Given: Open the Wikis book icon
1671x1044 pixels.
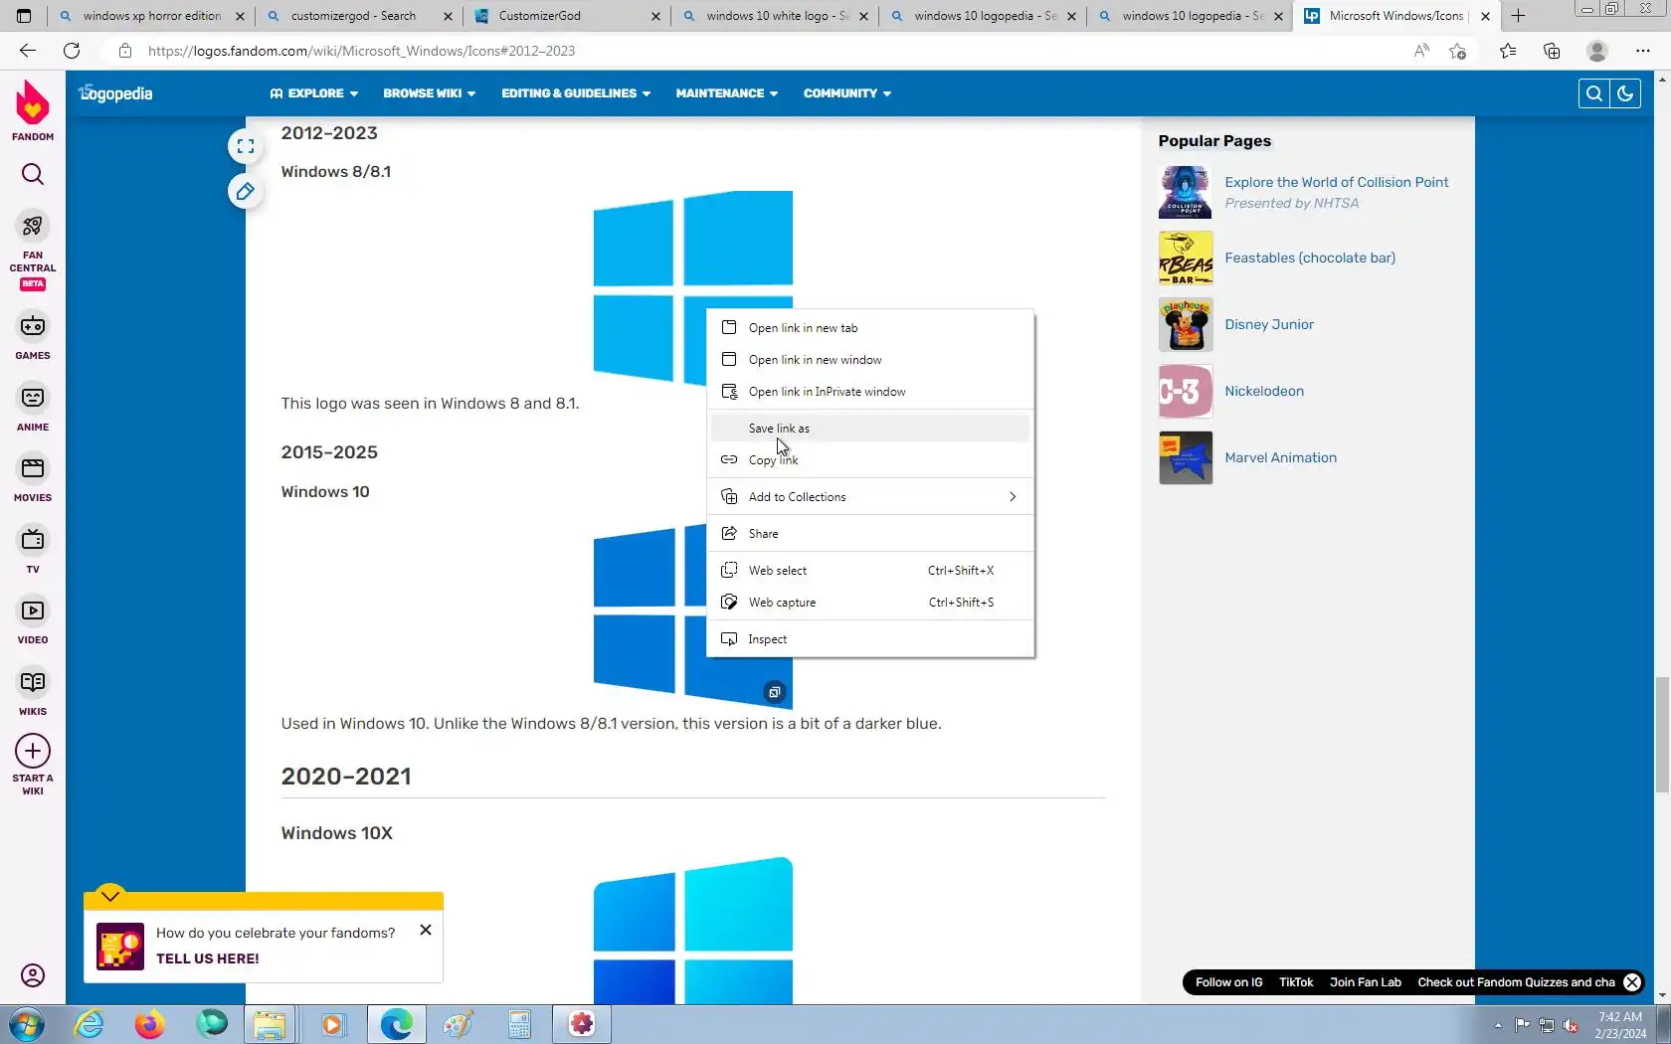Looking at the screenshot, I should coord(33,682).
